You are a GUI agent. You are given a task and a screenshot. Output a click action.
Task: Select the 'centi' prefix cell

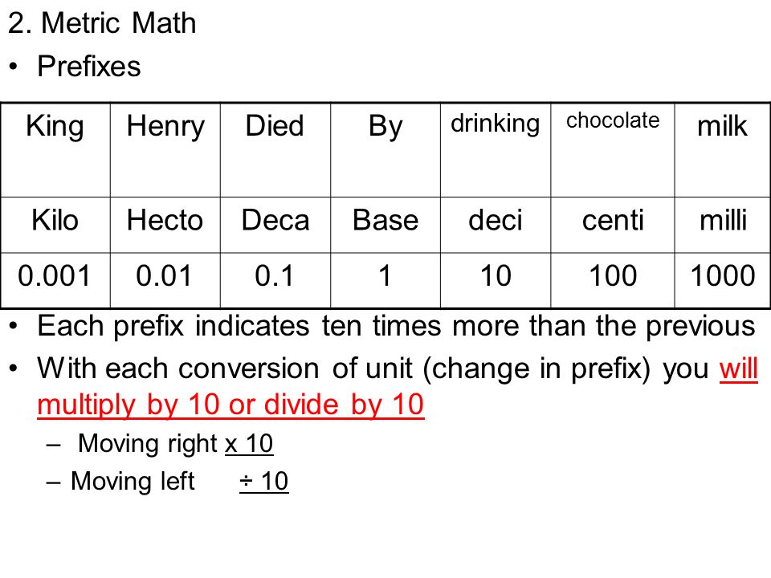coord(613,225)
